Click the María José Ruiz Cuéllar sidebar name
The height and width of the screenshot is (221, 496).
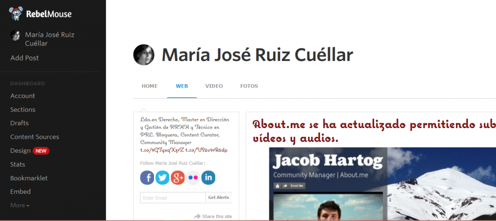[x=50, y=39]
